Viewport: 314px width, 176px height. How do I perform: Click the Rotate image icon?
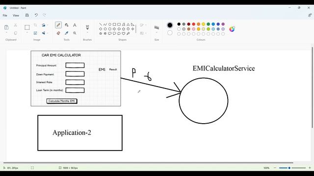[x=44, y=25]
